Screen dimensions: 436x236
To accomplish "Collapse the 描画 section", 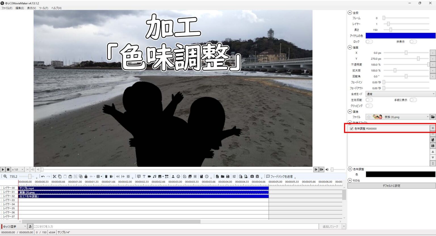I will coord(350,47).
